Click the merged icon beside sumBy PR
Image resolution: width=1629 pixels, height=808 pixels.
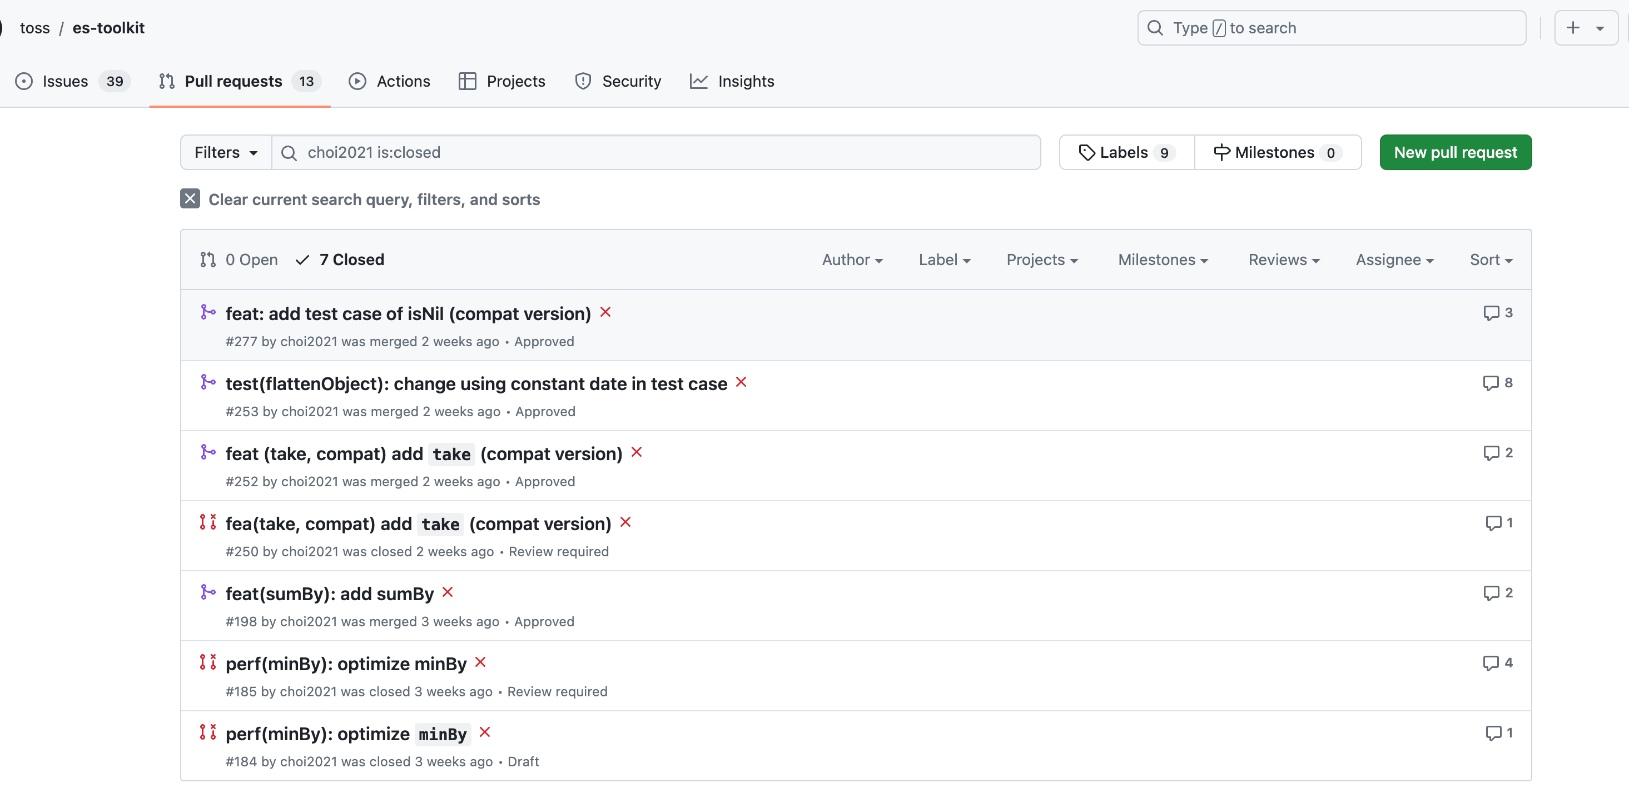207,592
